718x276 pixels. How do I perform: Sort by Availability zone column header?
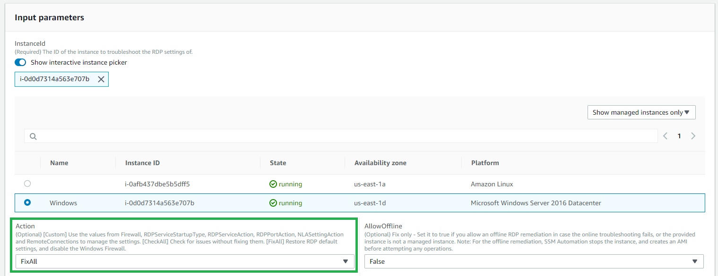[x=381, y=163]
